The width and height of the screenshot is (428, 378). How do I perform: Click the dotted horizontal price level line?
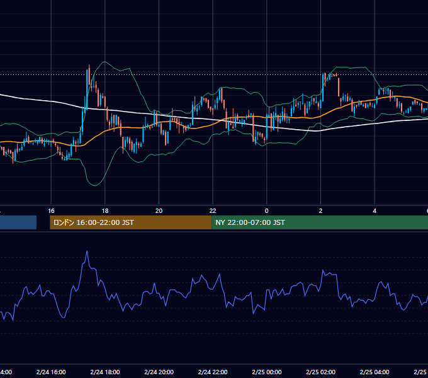point(214,74)
